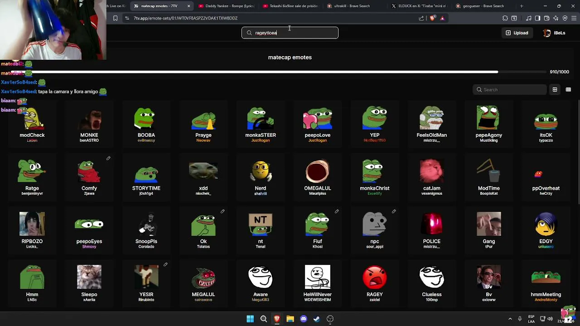Viewport: 580px width, 326px height.
Task: Click the edit pencil on Ok emote
Action: [222, 211]
